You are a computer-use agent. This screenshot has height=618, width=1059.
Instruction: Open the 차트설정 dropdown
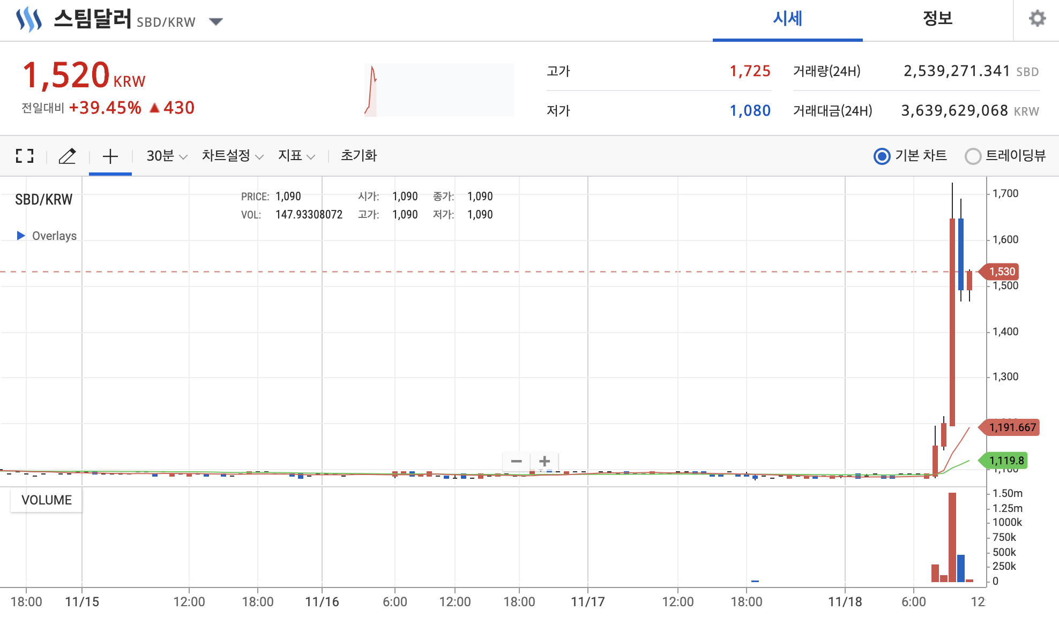232,156
